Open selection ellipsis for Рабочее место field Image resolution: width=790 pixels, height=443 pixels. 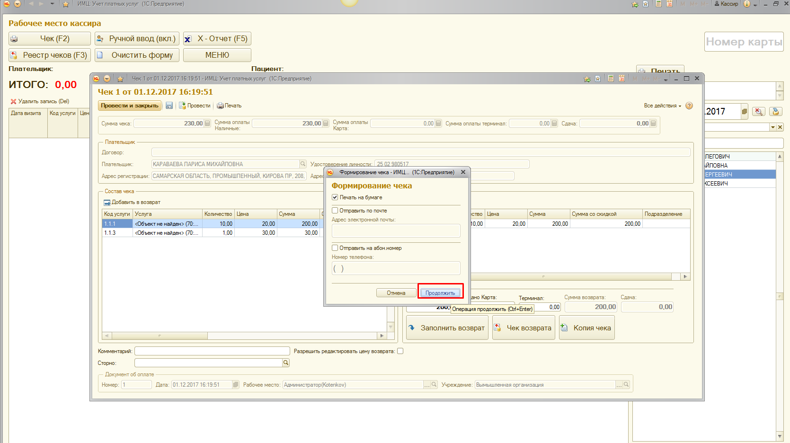[x=427, y=385]
